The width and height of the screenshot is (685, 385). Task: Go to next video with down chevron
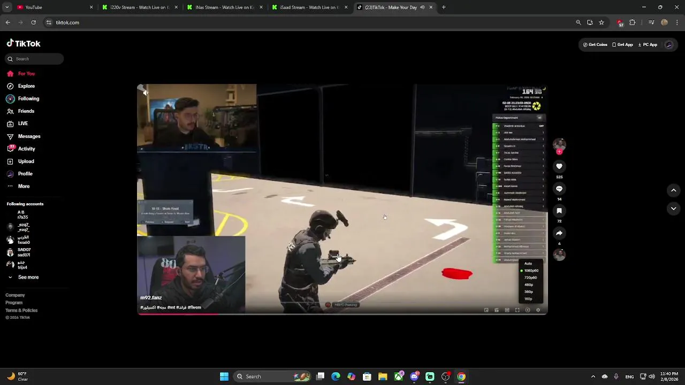(673, 209)
